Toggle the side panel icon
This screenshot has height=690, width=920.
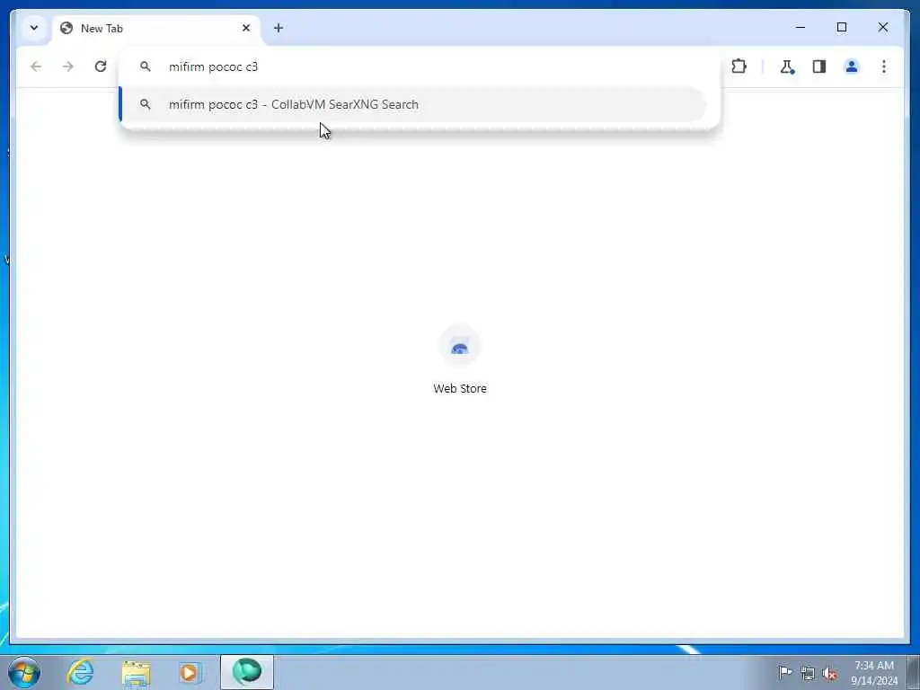click(x=819, y=66)
